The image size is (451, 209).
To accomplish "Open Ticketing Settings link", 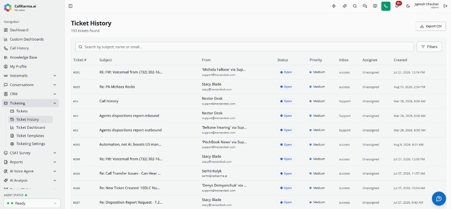I will 30,144.
